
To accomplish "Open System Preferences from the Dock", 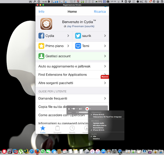I will 114,151.
